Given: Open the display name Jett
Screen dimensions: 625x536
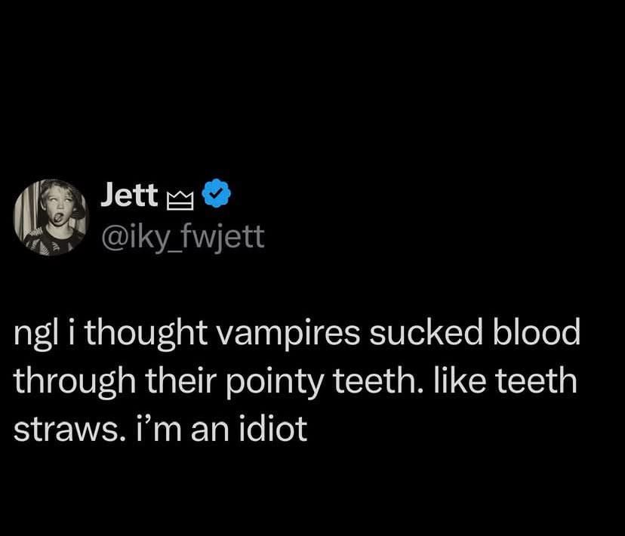Looking at the screenshot, I should [x=129, y=195].
